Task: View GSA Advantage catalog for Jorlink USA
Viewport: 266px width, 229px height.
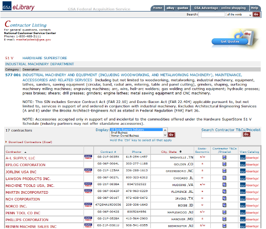Action: [249, 172]
